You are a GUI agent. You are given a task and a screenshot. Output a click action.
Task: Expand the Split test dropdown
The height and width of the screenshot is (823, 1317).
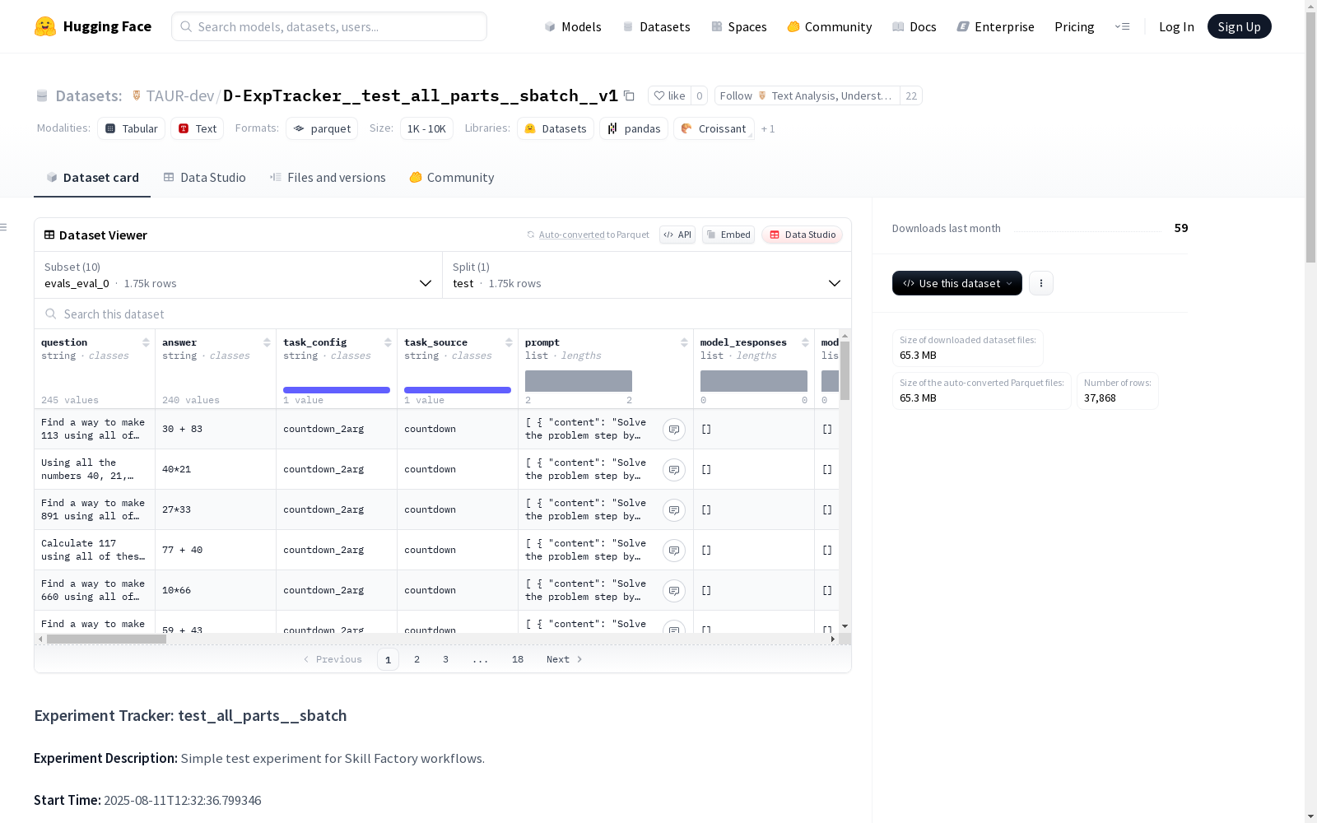647,275
